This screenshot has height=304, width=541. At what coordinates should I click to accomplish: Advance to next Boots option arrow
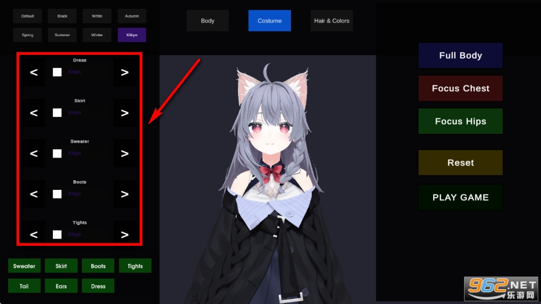click(x=125, y=194)
